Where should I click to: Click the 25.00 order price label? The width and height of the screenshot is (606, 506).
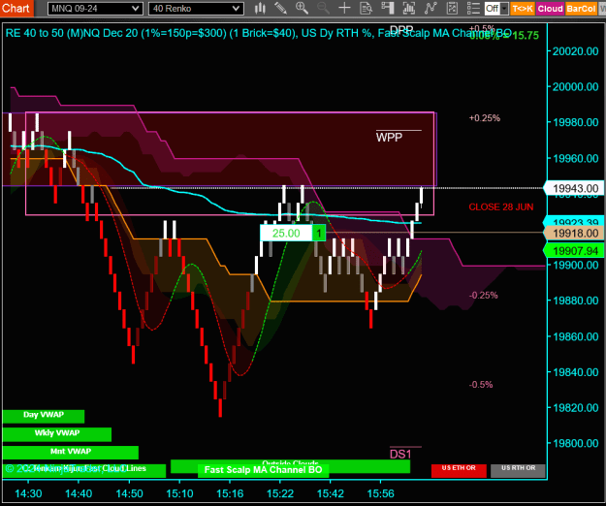(286, 234)
